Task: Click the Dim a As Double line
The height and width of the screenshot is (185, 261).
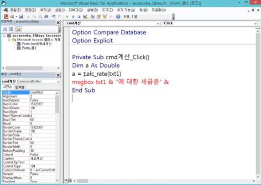Action: [96, 66]
